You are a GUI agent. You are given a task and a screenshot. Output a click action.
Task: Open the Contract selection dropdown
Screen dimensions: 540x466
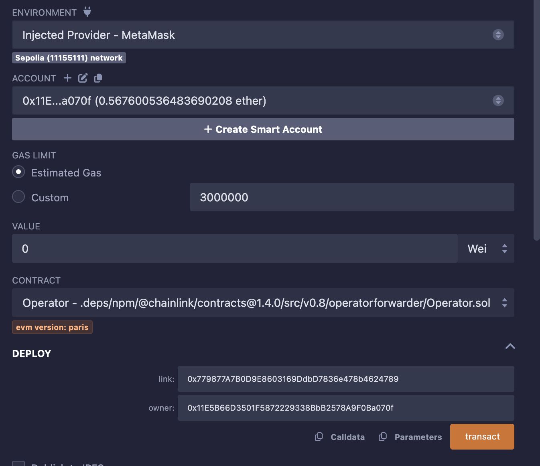(263, 303)
